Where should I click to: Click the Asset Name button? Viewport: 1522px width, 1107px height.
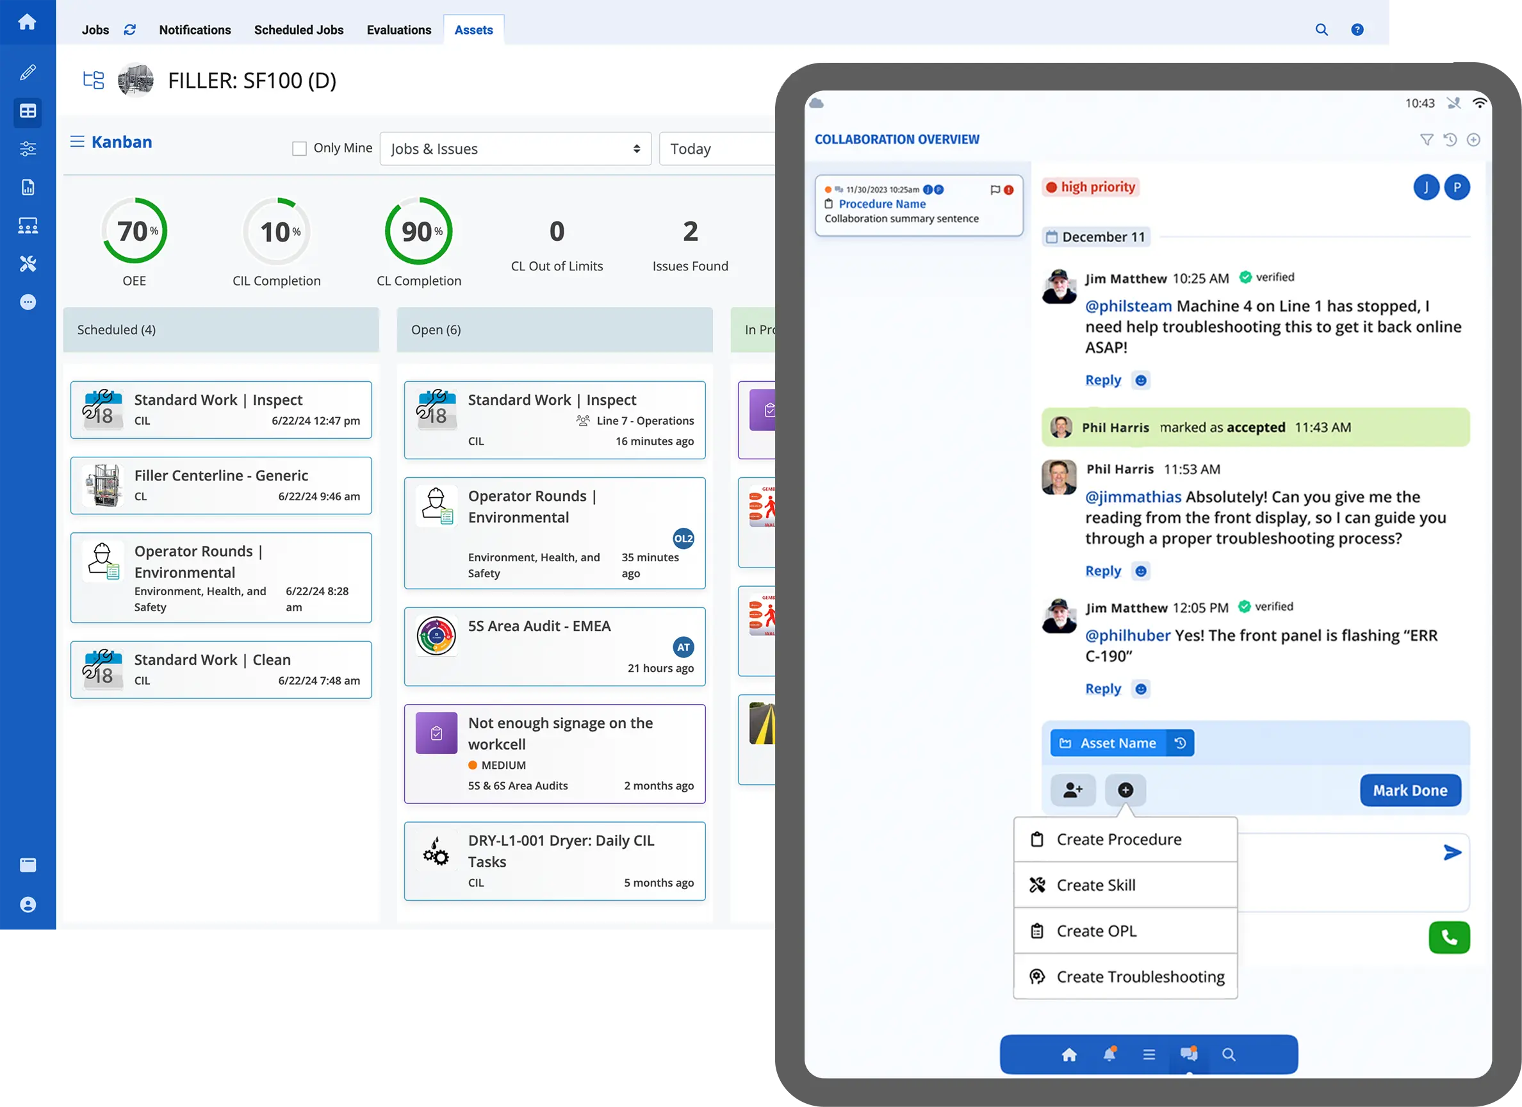pyautogui.click(x=1109, y=743)
